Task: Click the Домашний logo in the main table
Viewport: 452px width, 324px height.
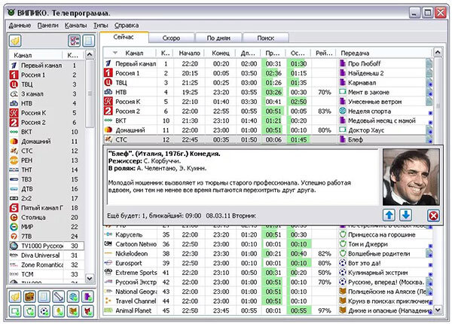Action: click(108, 130)
